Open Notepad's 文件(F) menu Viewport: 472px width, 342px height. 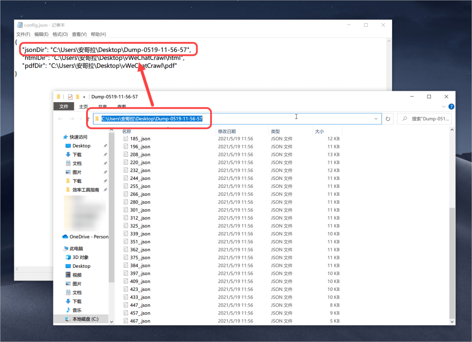(23, 35)
